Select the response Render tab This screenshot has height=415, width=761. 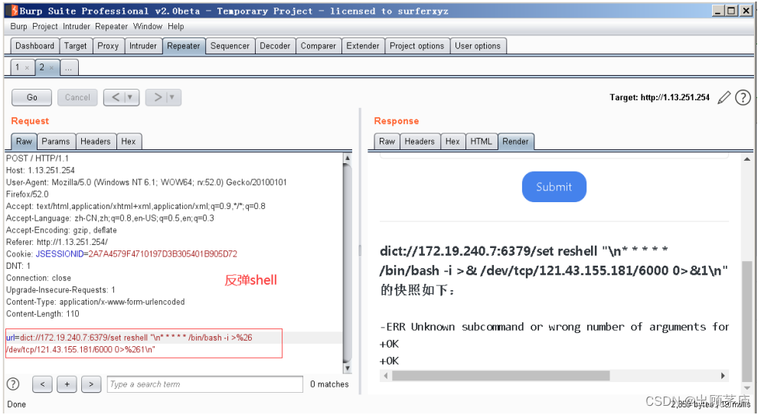click(515, 141)
